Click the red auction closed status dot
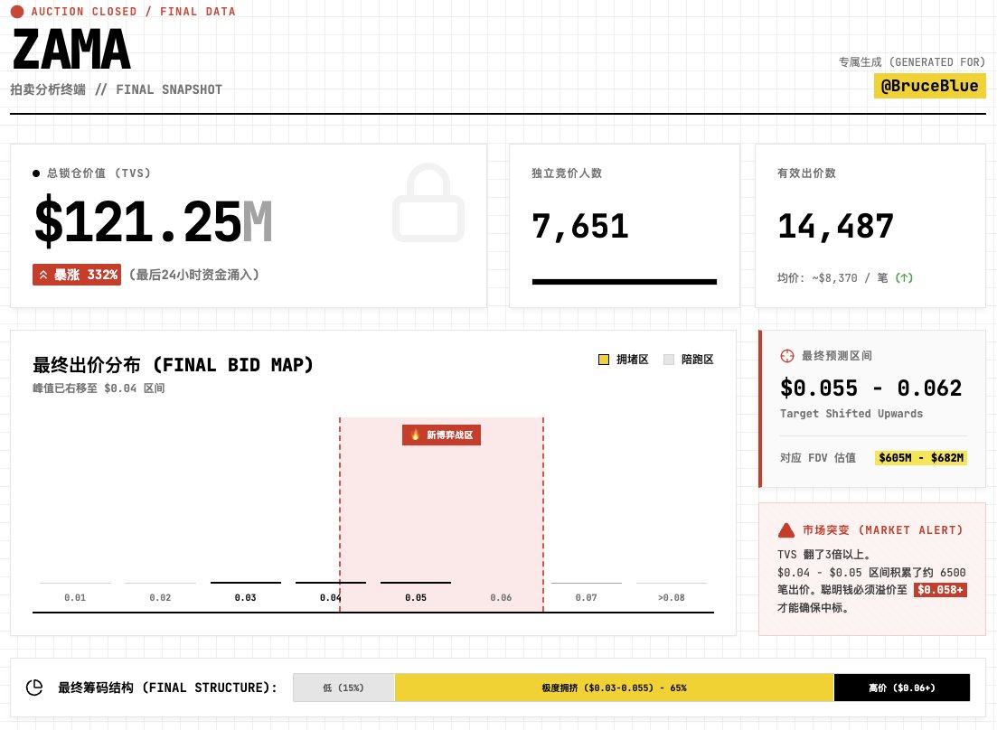 (17, 12)
